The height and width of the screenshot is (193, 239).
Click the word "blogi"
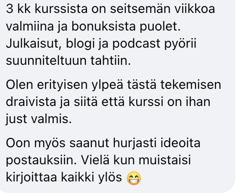coord(80,44)
